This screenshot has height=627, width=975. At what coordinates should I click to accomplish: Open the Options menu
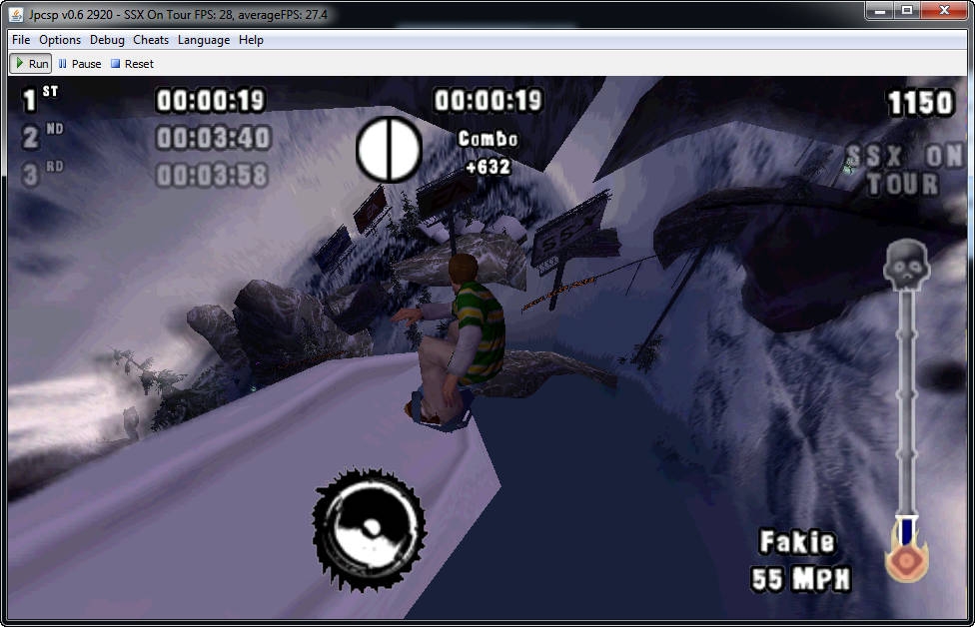click(x=60, y=40)
